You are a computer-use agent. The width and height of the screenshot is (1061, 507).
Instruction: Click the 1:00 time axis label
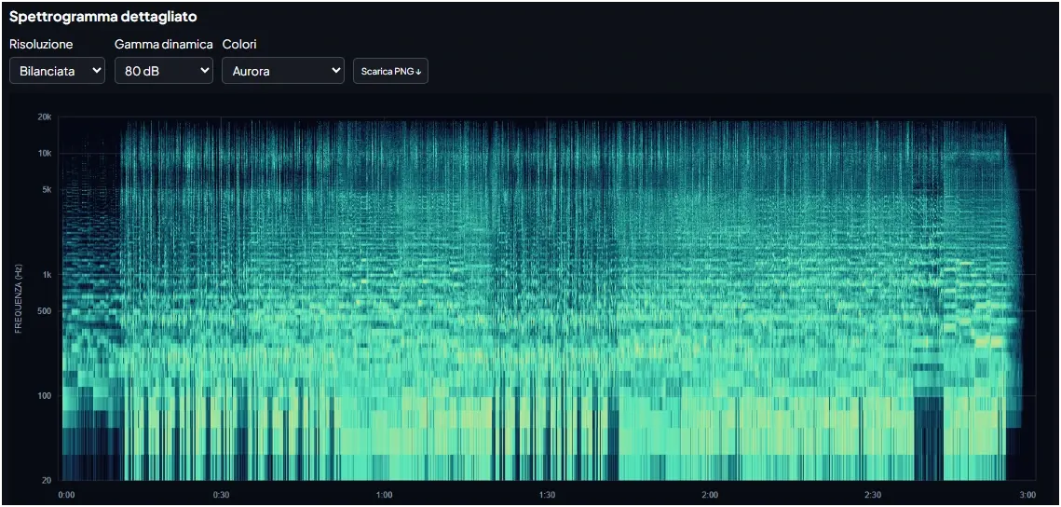(x=385, y=495)
